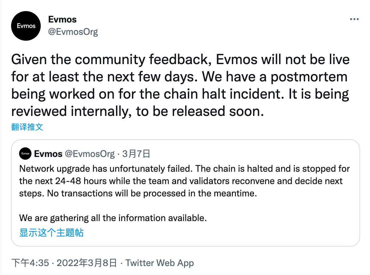Viewport: 370px width, 275px height.
Task: Open the tweet's three-dot more options menu
Action: [354, 19]
